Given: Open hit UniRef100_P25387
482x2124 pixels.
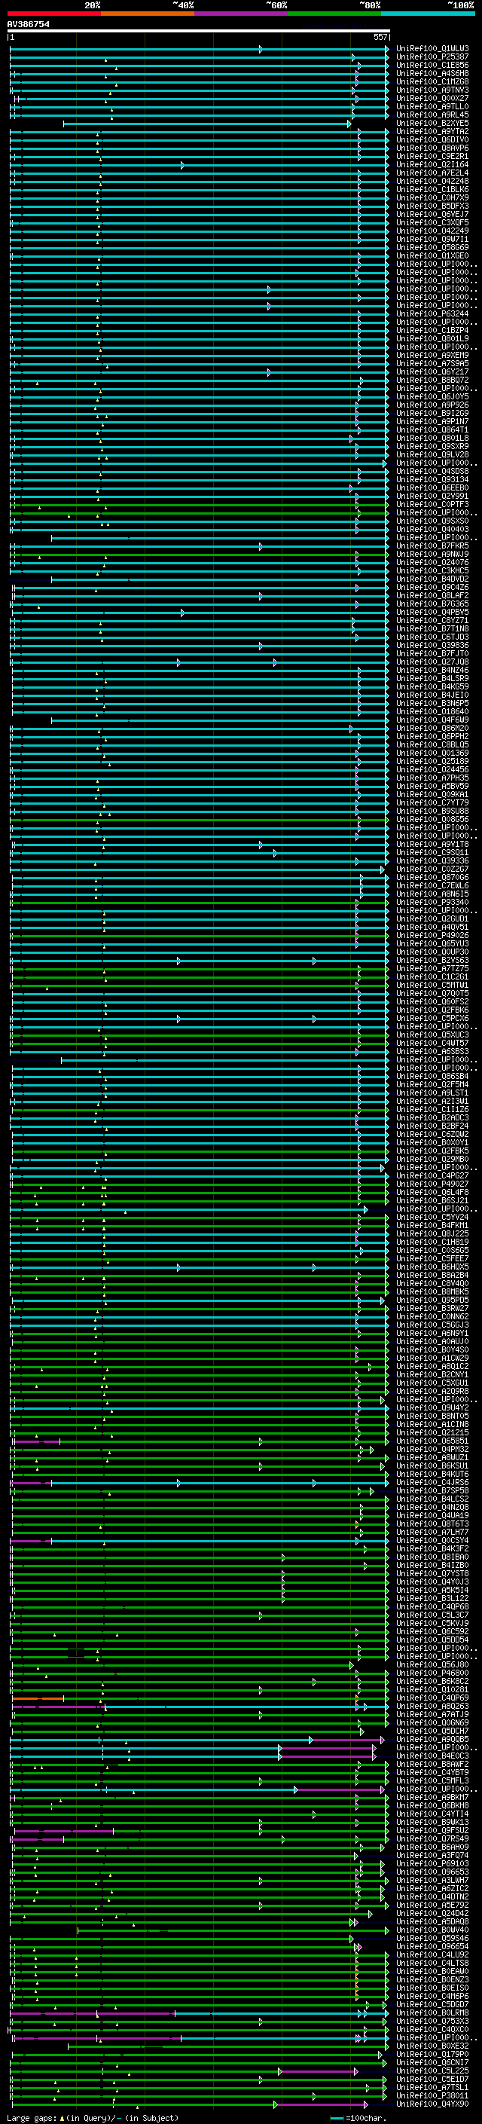Looking at the screenshot, I should point(432,57).
